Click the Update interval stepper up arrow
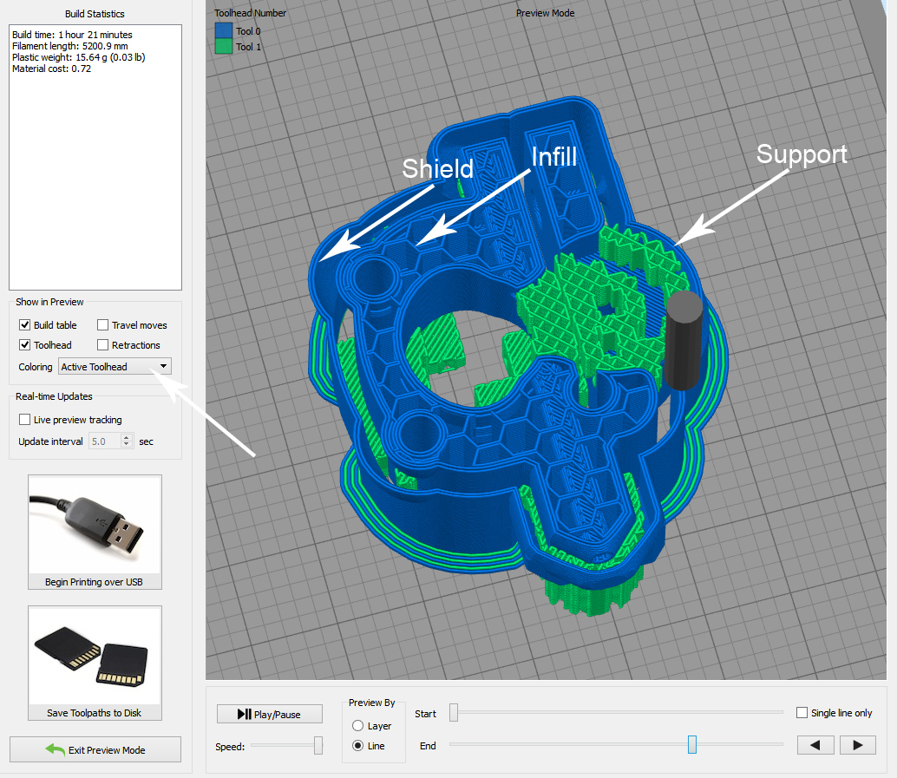897x778 pixels. click(x=128, y=438)
